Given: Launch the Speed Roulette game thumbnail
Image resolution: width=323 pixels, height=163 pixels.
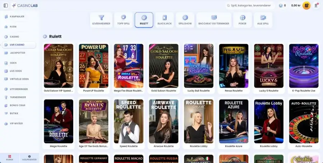Looking at the screenshot, I should [x=128, y=121].
